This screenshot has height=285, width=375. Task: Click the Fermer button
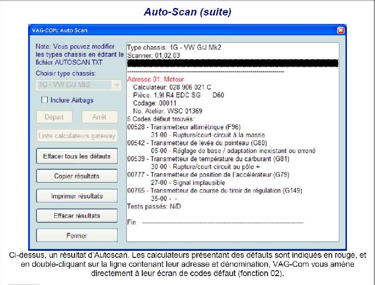click(x=77, y=235)
